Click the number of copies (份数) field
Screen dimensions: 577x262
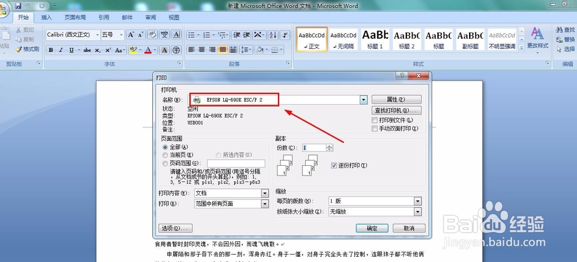coord(314,148)
